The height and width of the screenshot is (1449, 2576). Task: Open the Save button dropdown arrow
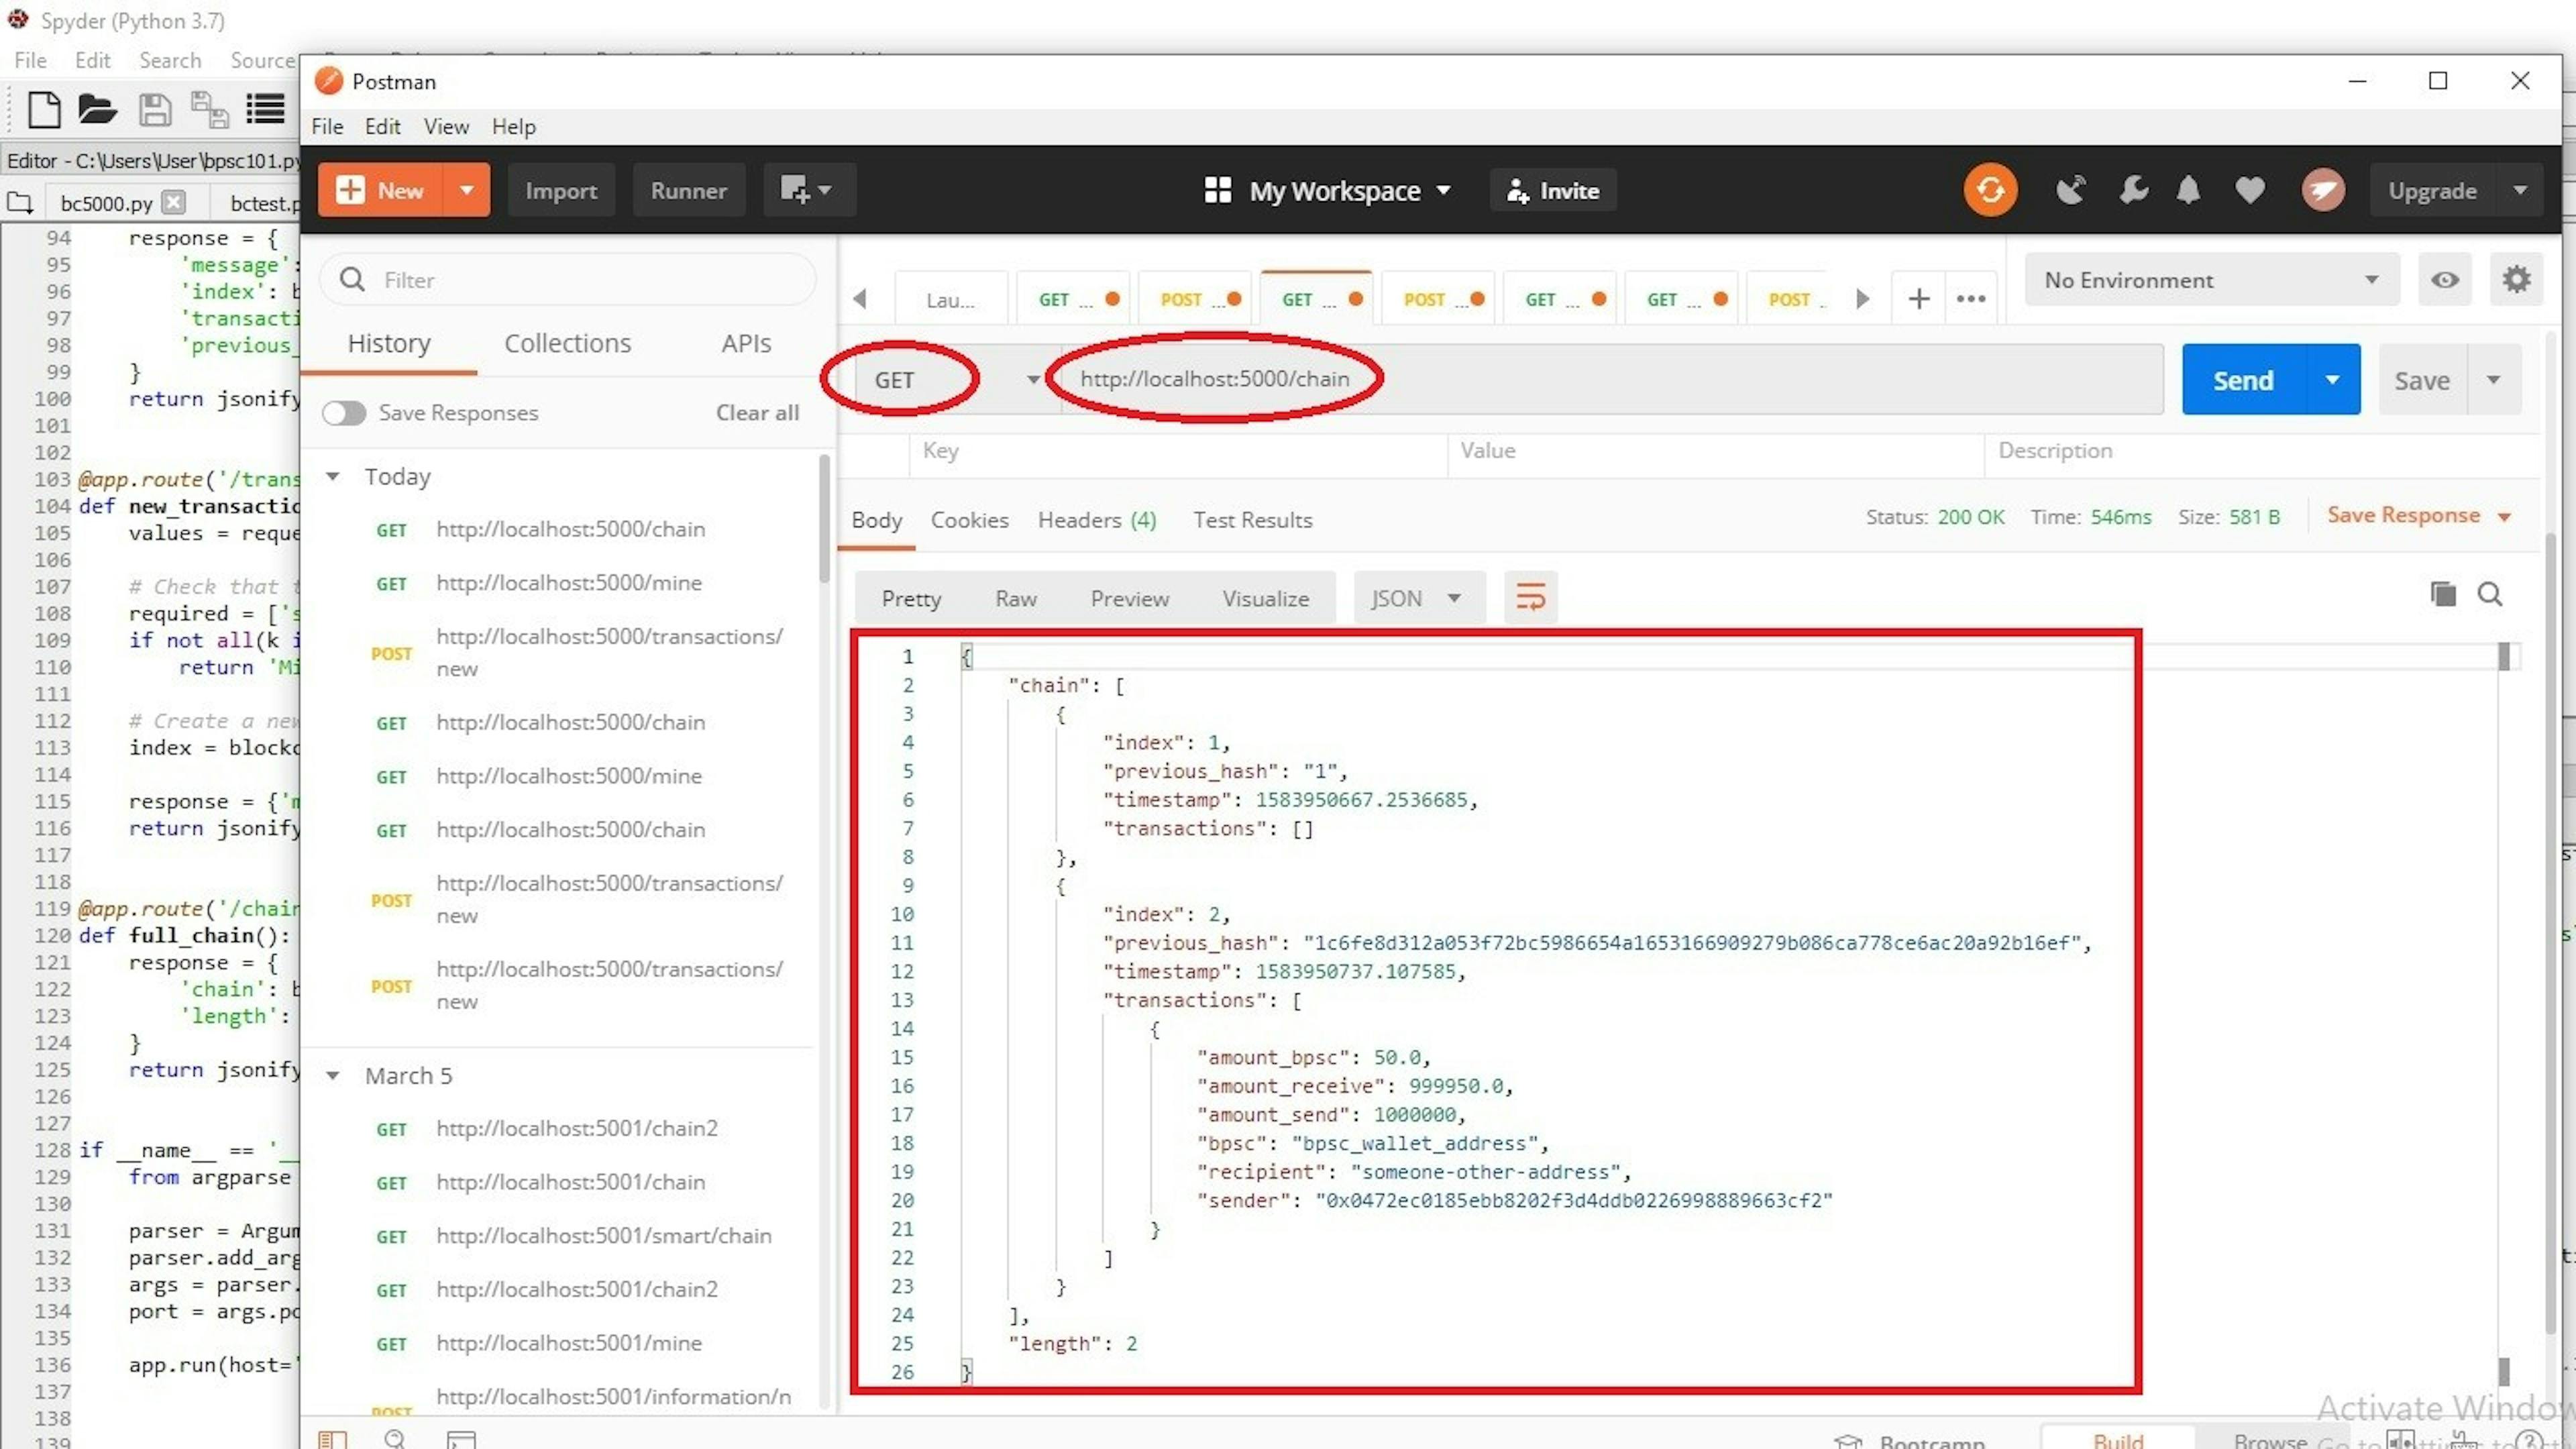(x=2493, y=380)
